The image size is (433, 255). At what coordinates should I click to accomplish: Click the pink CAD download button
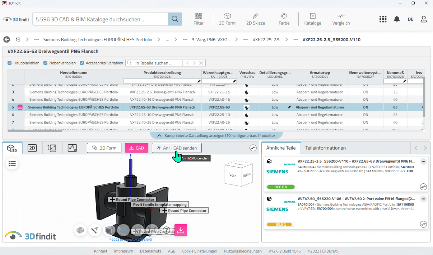pyautogui.click(x=136, y=148)
